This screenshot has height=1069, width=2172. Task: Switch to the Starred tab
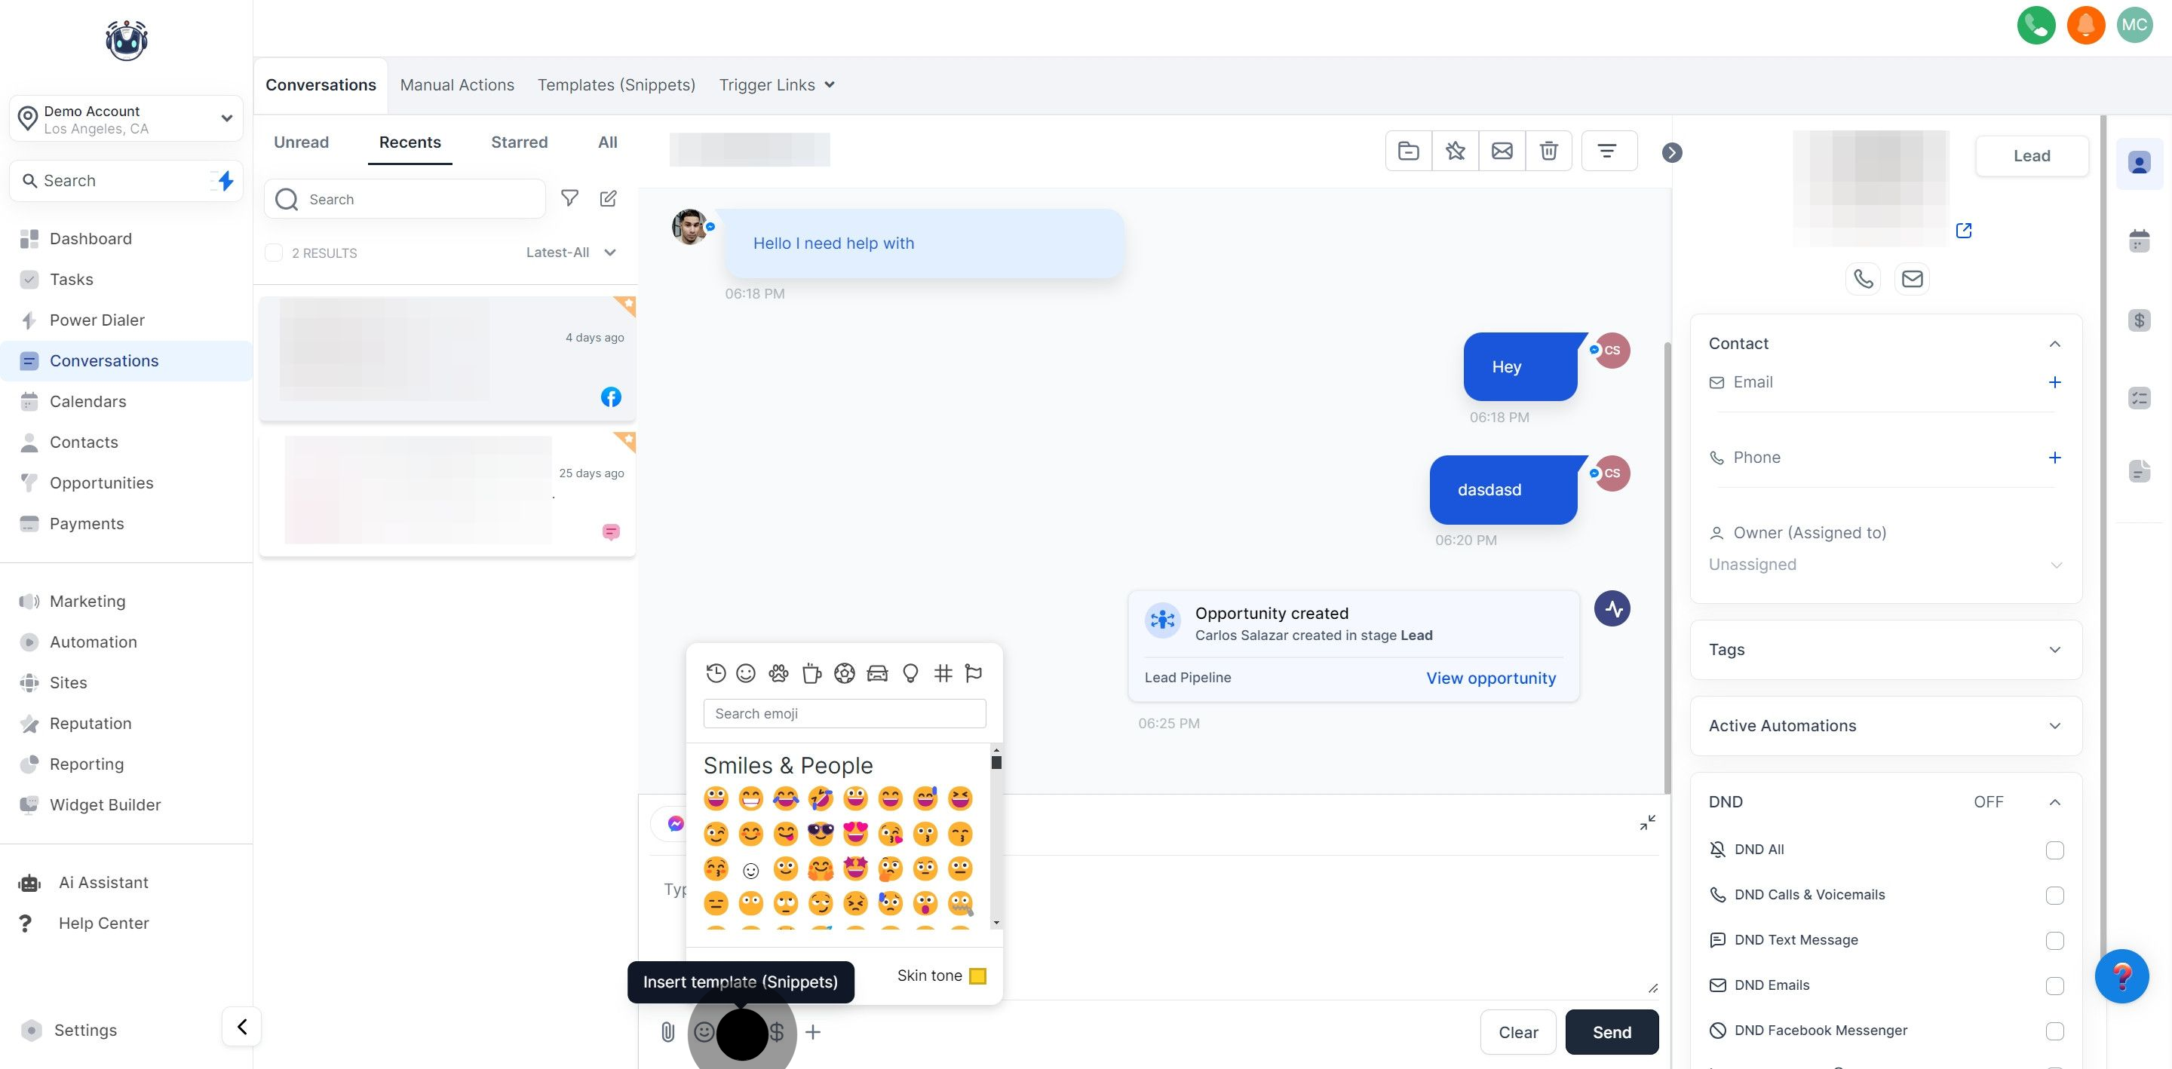coord(519,142)
